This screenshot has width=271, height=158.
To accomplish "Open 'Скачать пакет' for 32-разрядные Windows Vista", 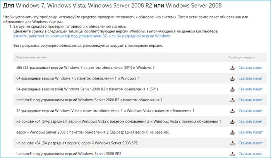I will tap(251, 111).
